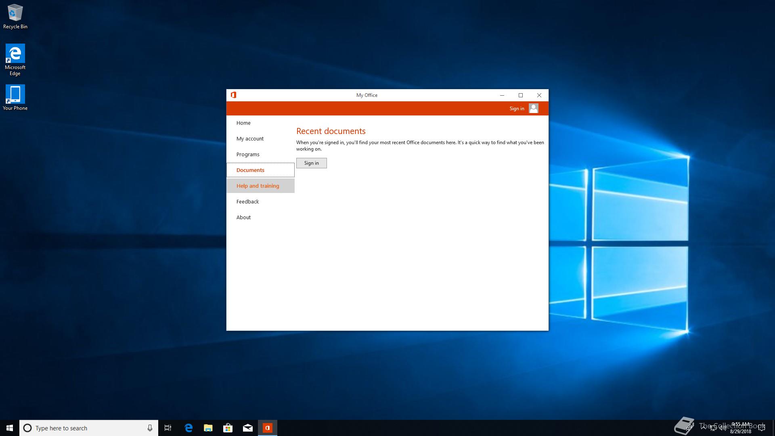Open the Windows Start menu
Viewport: 775px width, 436px height.
[x=10, y=428]
